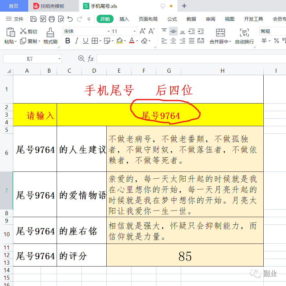Click the Print icon
Viewport: 286px width, 286px height.
(x=51, y=19)
